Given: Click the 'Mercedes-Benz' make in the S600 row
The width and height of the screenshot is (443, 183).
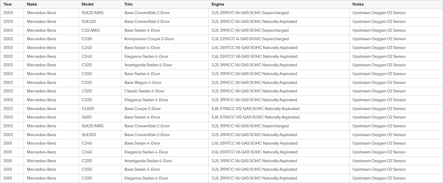Looking at the screenshot, I should click(x=41, y=117).
